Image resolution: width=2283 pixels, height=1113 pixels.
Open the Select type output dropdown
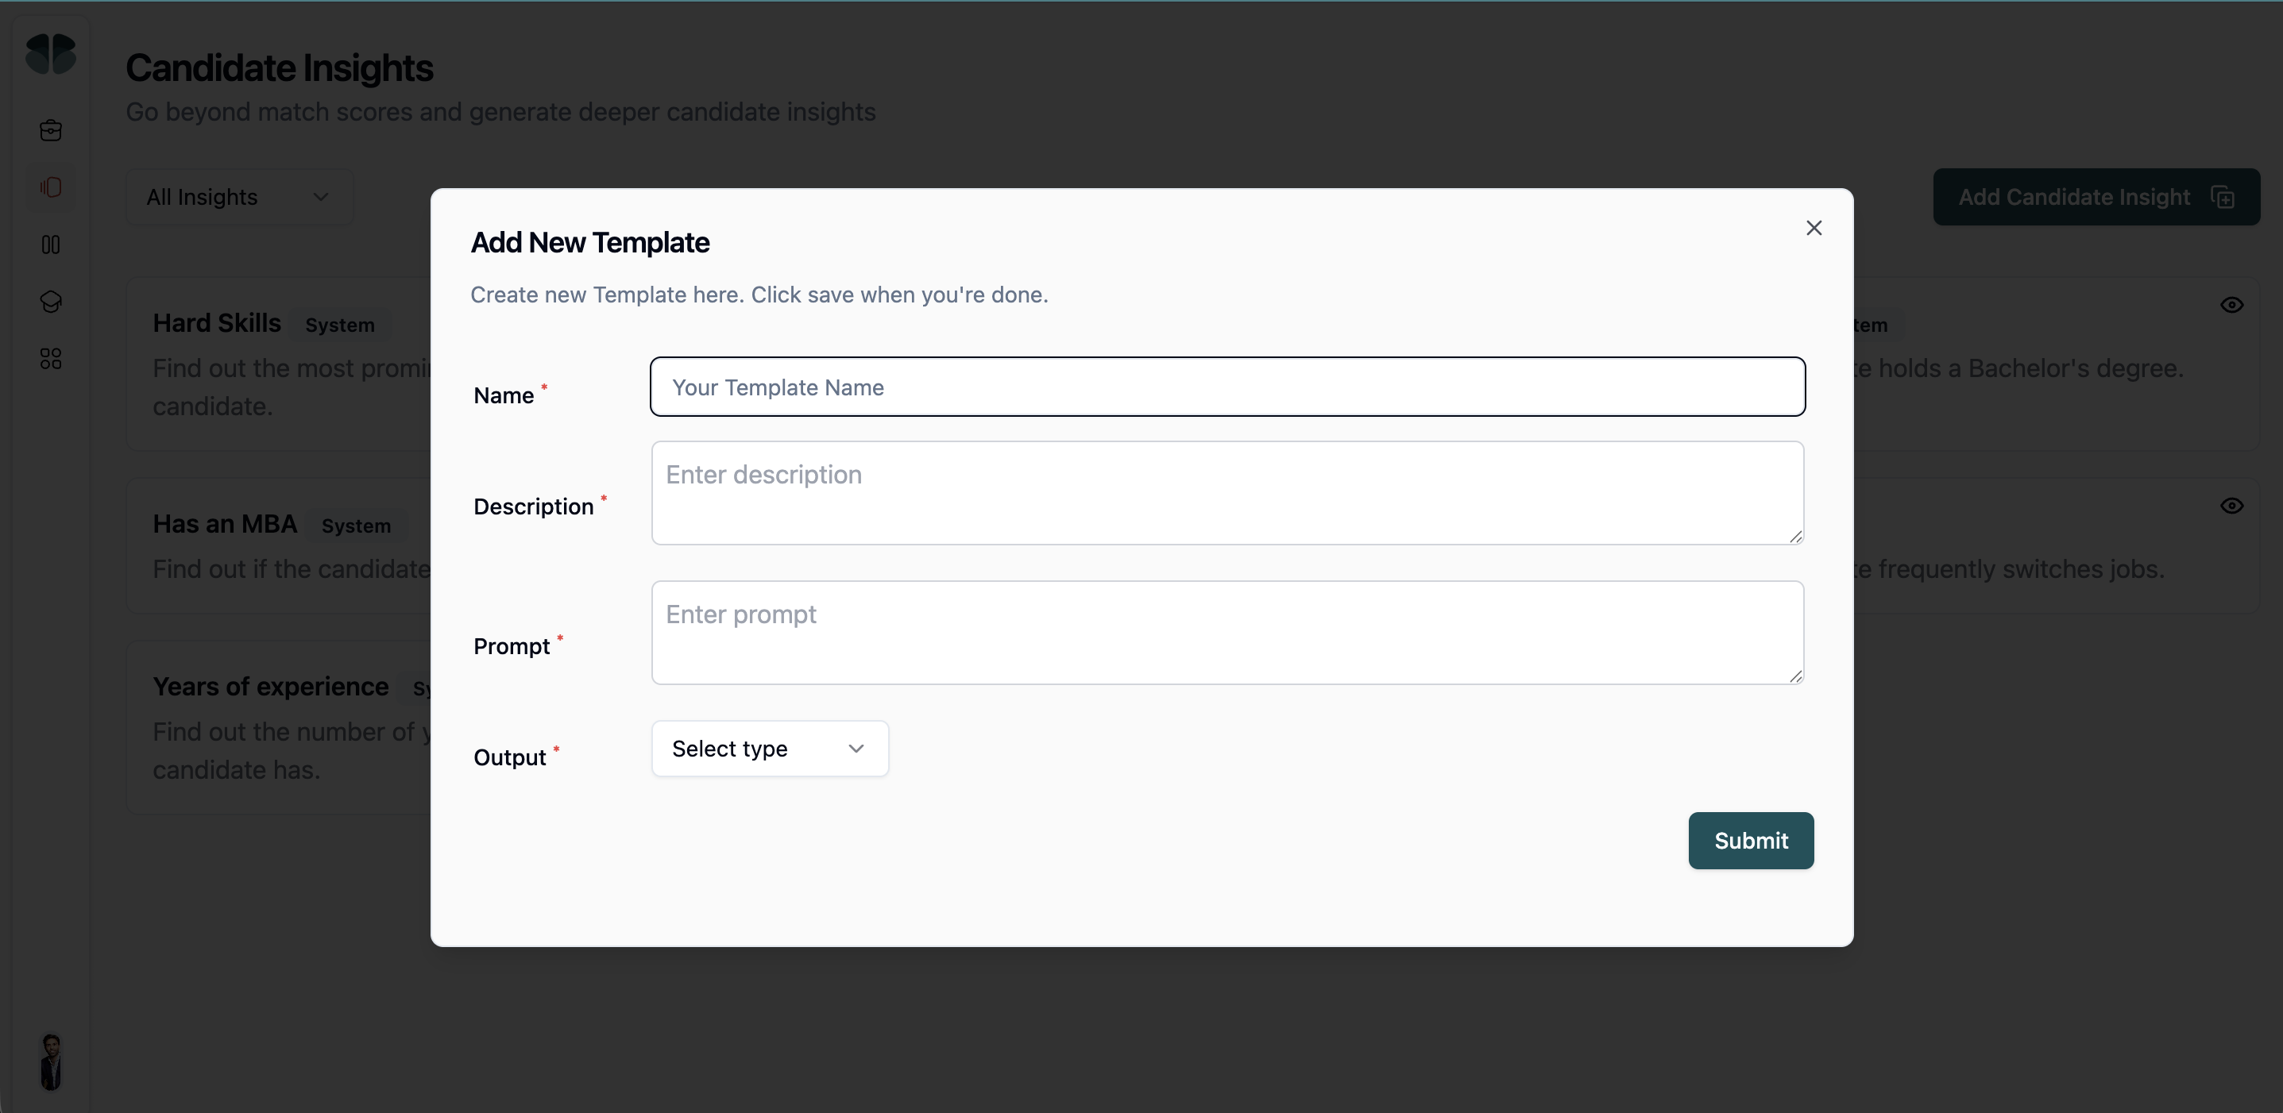tap(769, 748)
